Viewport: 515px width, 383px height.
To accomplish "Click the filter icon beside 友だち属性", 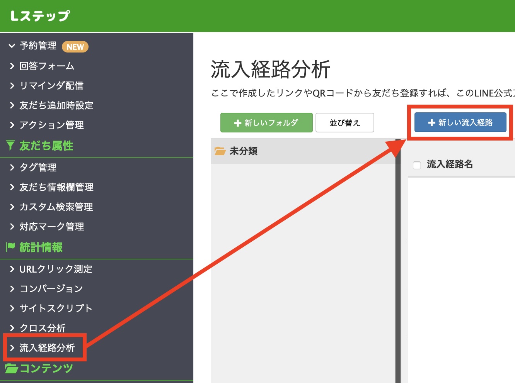I will coord(10,146).
